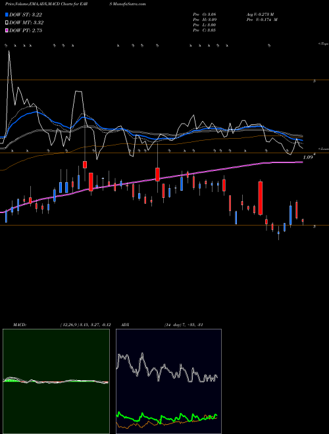Open the dark blue ADX indicator chart panel
329x434 pixels.
pyautogui.click(x=168, y=381)
